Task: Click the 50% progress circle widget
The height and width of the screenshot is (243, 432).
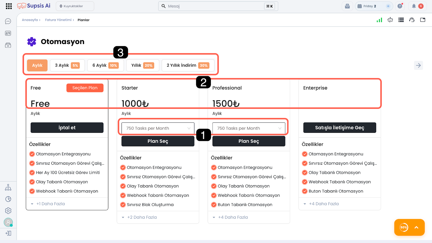Action: pyautogui.click(x=404, y=227)
